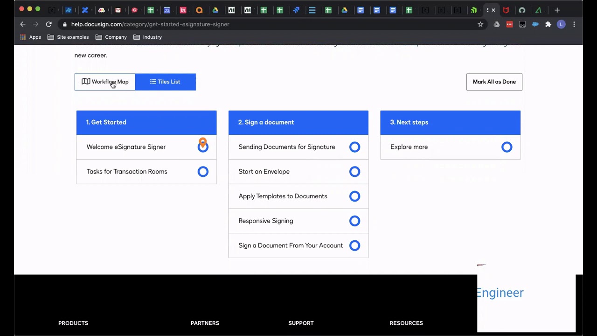Switch to Workflow Map view
Screen dimensions: 597x336
[105, 82]
